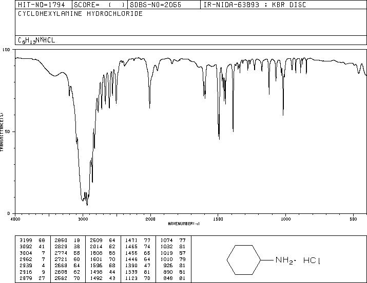Click the cyclohexane ring in the structure drawing
Viewport: 367px width, 283px height.
click(244, 259)
